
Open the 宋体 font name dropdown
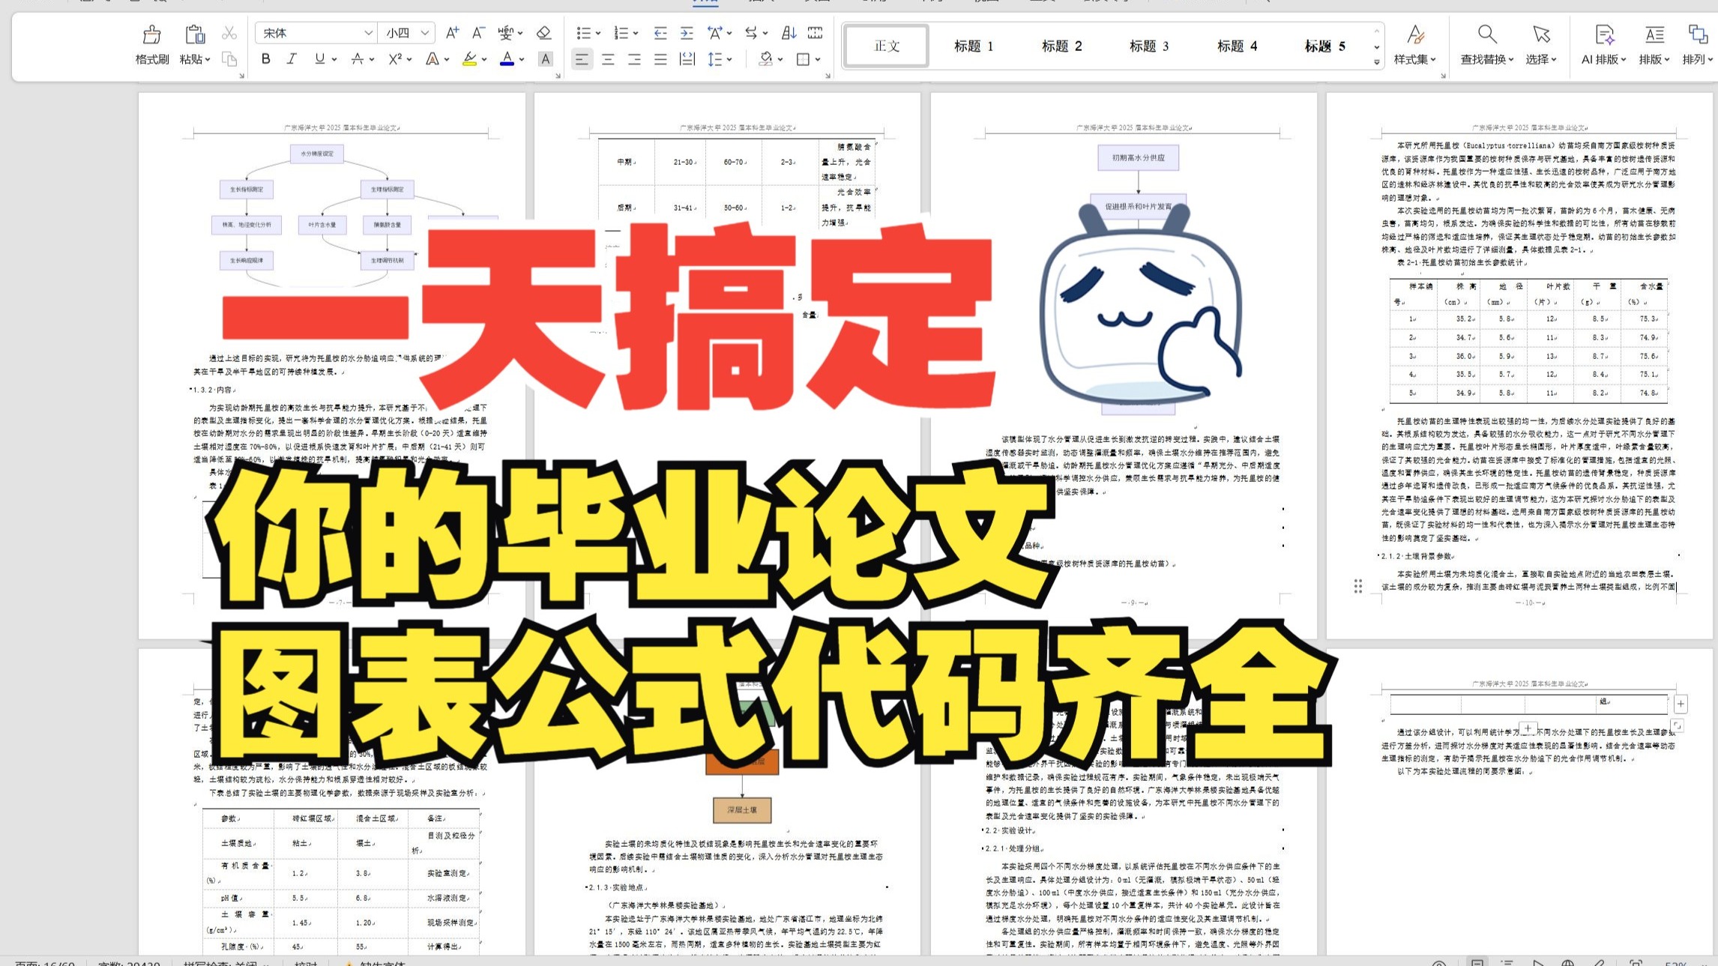[368, 33]
